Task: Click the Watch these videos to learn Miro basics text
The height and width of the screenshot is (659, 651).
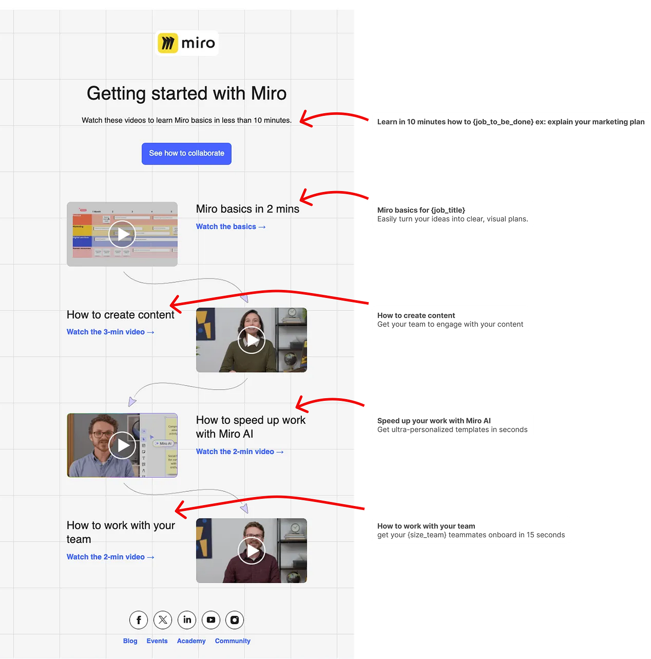Action: pos(186,120)
